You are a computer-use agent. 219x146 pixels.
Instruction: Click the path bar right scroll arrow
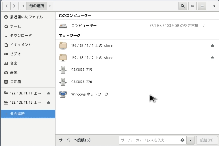50,6
